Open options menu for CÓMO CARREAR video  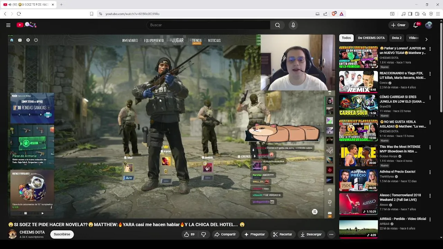coord(430,98)
